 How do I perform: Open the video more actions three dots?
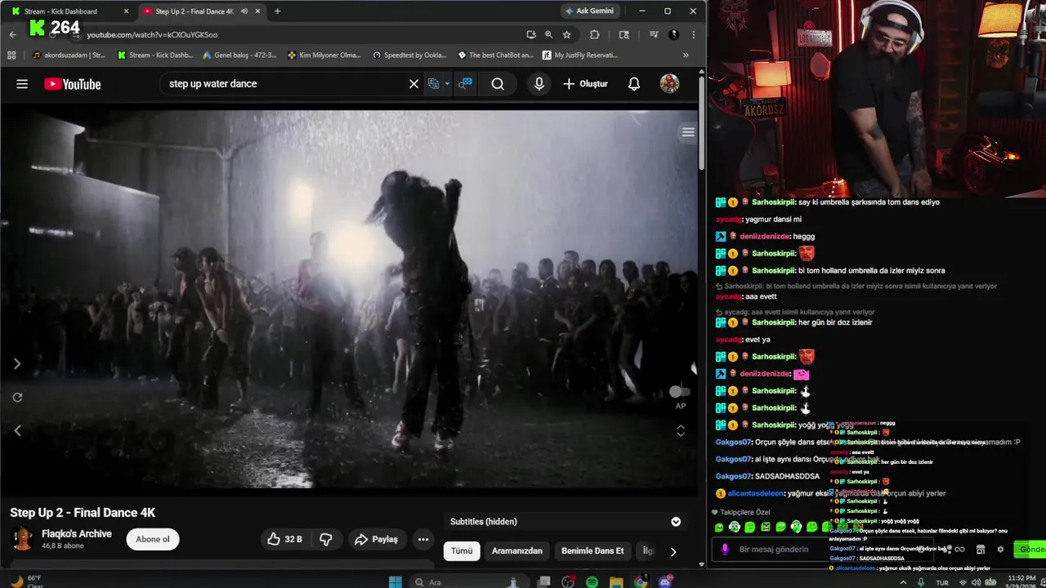pyautogui.click(x=423, y=539)
